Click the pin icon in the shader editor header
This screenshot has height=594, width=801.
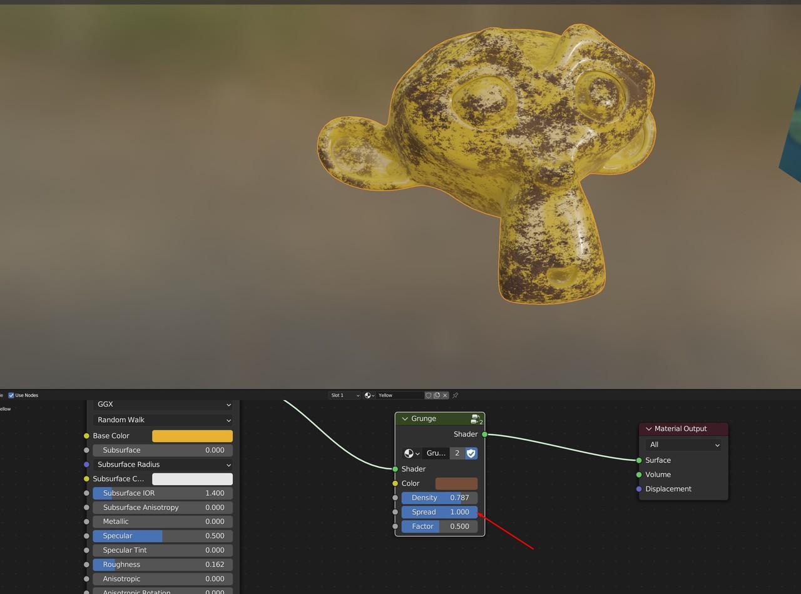point(456,395)
